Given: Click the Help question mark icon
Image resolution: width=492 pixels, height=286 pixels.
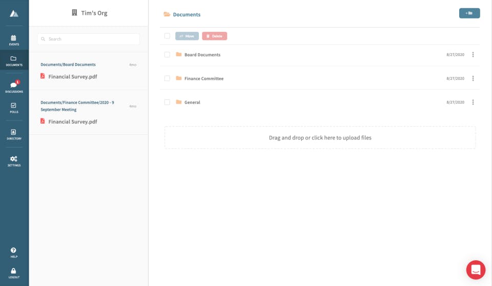Looking at the screenshot, I should tap(14, 251).
